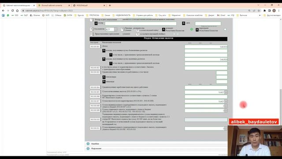Toggle the browser side panel icon
The height and width of the screenshot is (159, 282).
pyautogui.click(x=269, y=11)
